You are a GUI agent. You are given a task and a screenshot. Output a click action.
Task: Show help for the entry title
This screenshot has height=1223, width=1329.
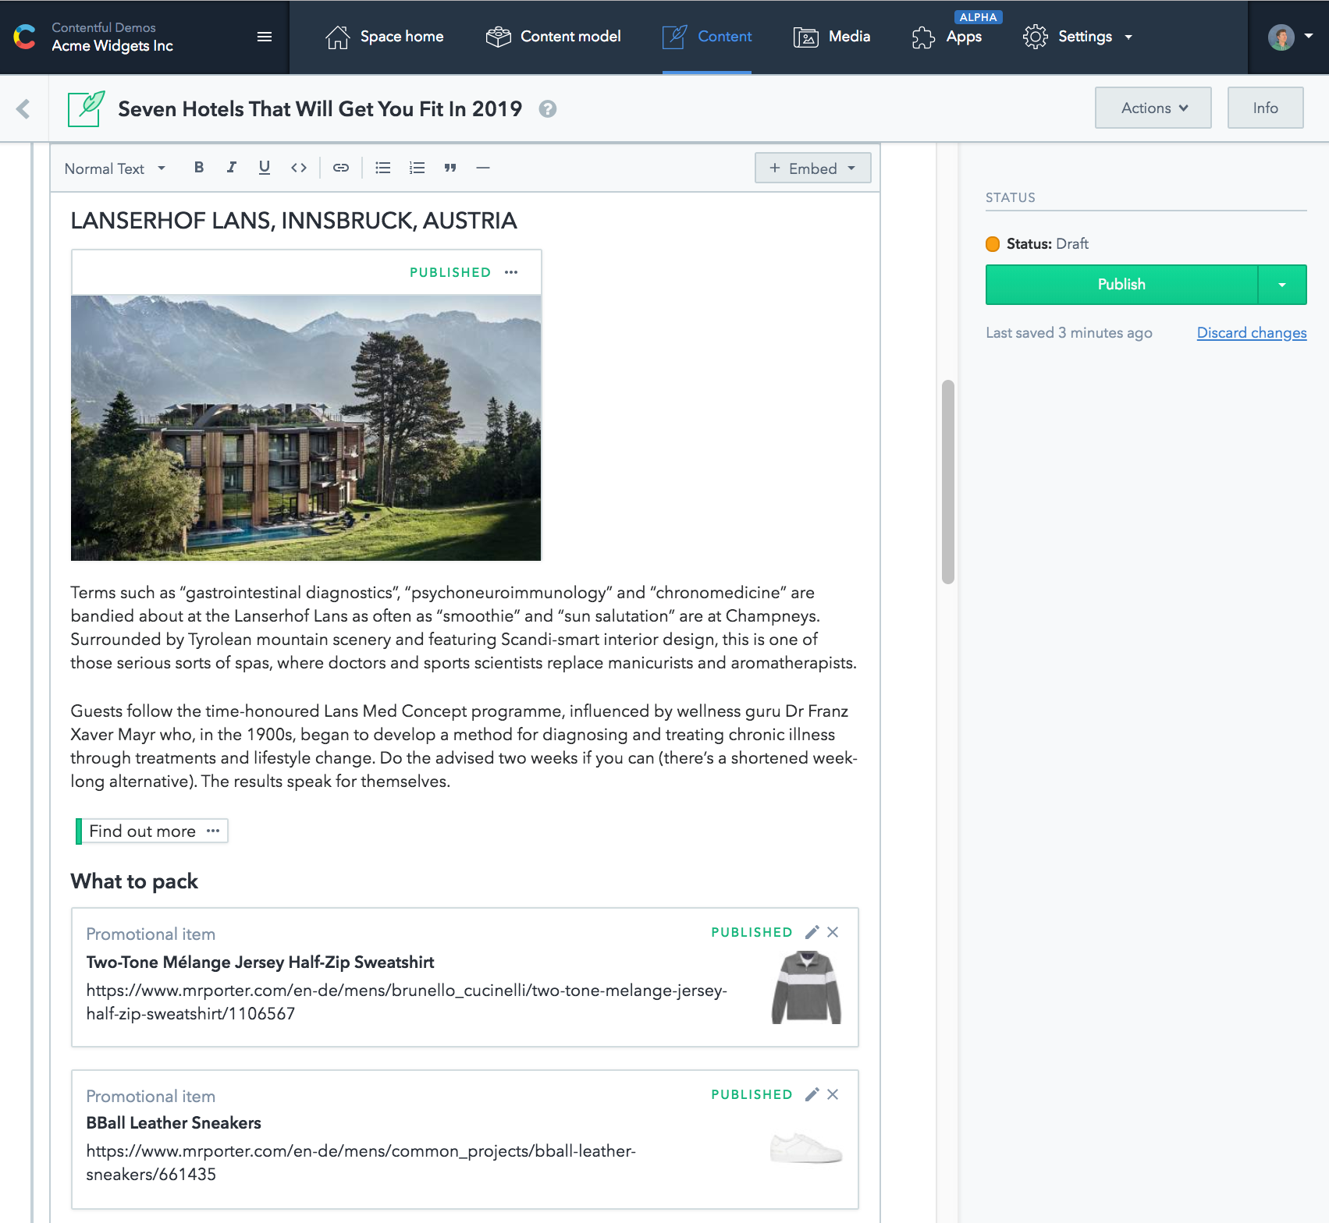548,109
